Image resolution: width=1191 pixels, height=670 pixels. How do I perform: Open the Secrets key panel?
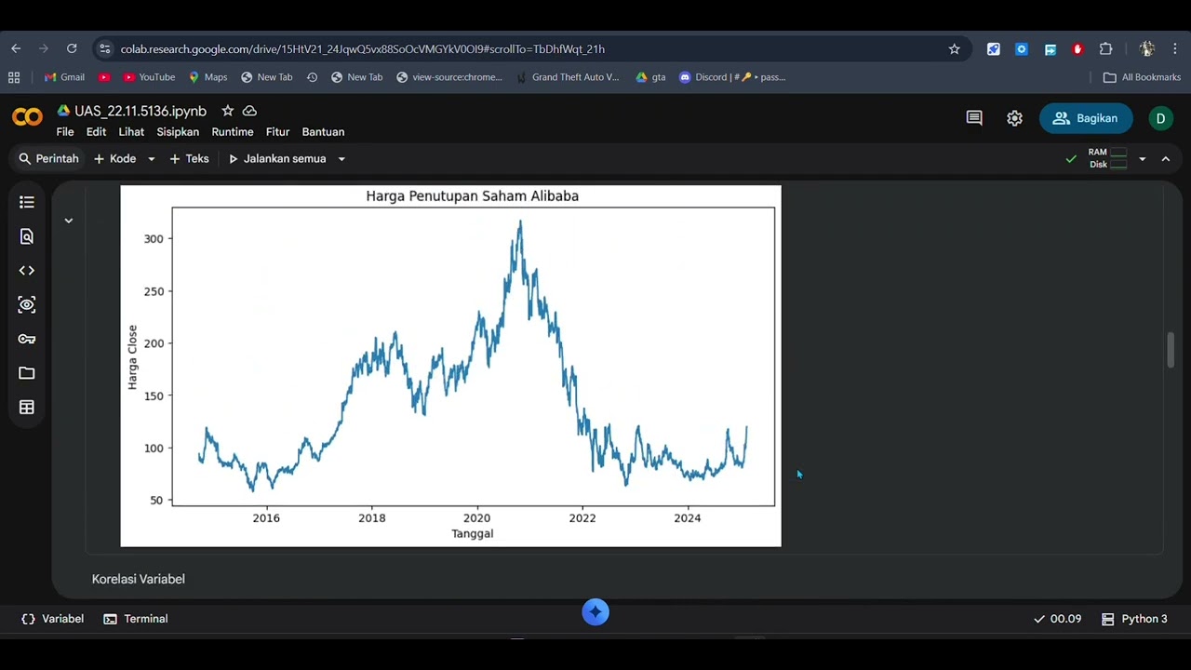27,339
